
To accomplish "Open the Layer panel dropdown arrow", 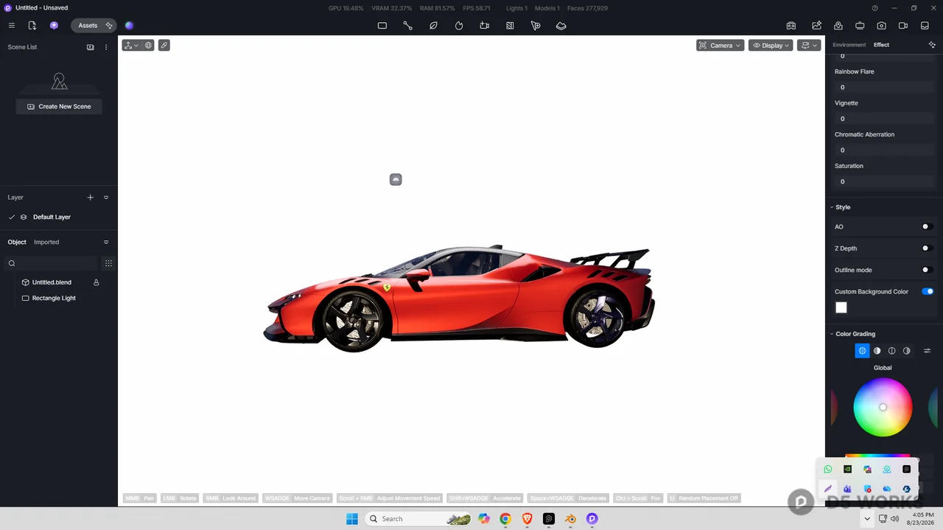I will coord(106,198).
